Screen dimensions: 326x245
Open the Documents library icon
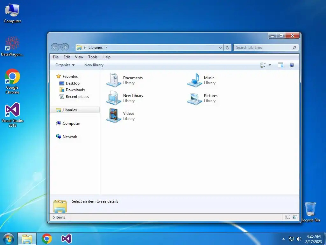pyautogui.click(x=114, y=80)
